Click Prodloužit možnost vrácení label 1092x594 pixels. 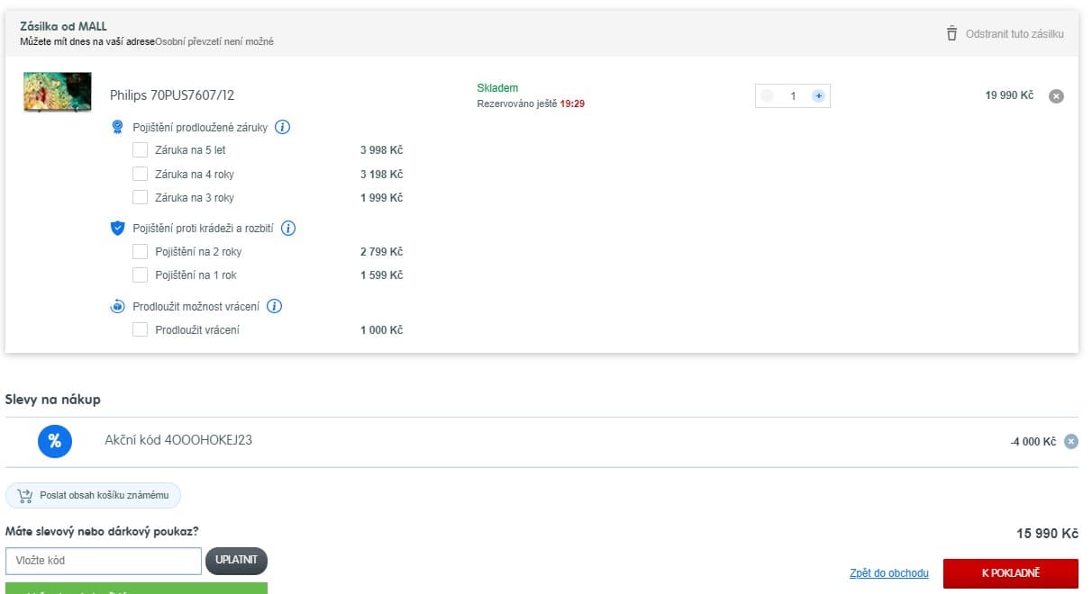pos(196,307)
